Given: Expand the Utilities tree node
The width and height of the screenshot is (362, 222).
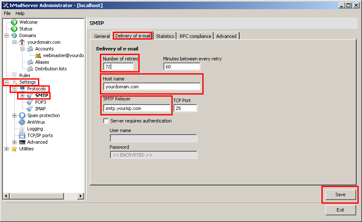Looking at the screenshot, I should point(6,149).
